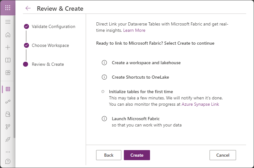Click 'so that you can work with your data'
The image size is (254, 168).
147,125
